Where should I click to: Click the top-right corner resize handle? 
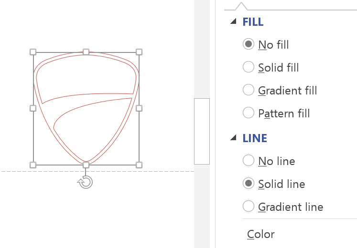pos(139,52)
